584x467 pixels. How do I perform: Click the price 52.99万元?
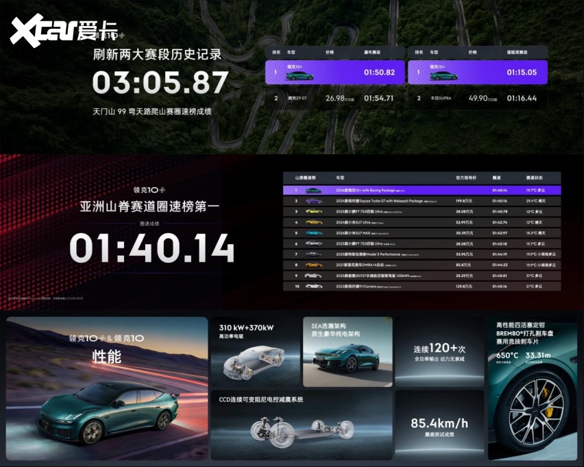[464, 222]
